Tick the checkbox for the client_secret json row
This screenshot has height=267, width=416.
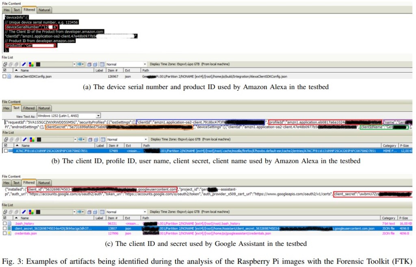[4, 229]
